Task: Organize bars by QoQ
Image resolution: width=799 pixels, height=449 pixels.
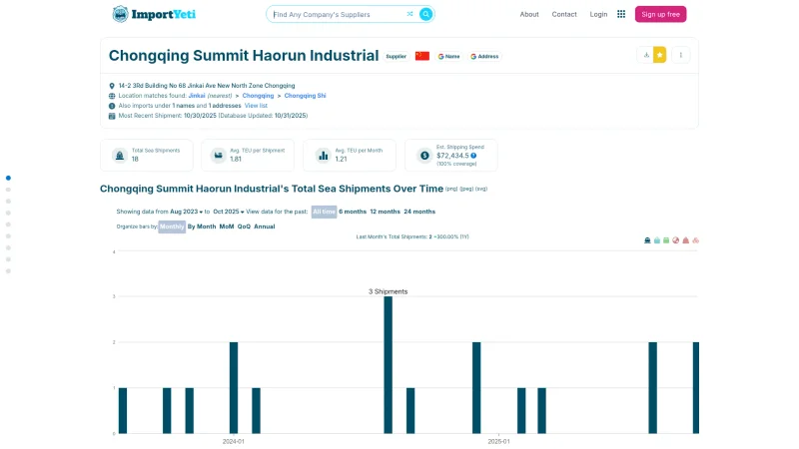Action: [244, 226]
